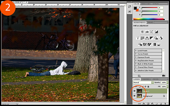Open the collapsed History panel icon
This screenshot has height=106, width=170.
[129, 7]
